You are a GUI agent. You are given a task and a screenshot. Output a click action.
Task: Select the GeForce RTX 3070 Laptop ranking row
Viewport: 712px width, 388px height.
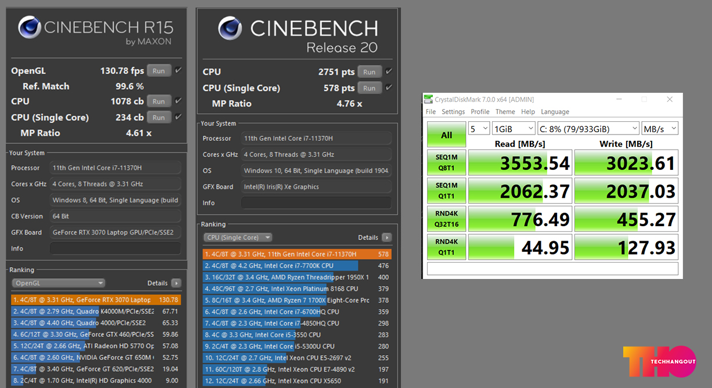(96, 300)
